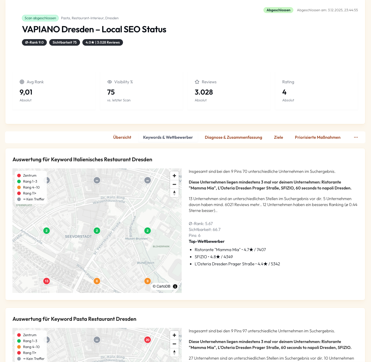Toggle the Rang 4–10 legend entry
Viewport: 371px width, 362px height.
coord(31,187)
